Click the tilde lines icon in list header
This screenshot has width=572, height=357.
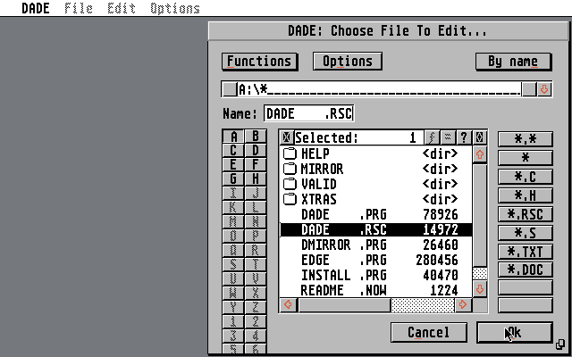tap(449, 137)
